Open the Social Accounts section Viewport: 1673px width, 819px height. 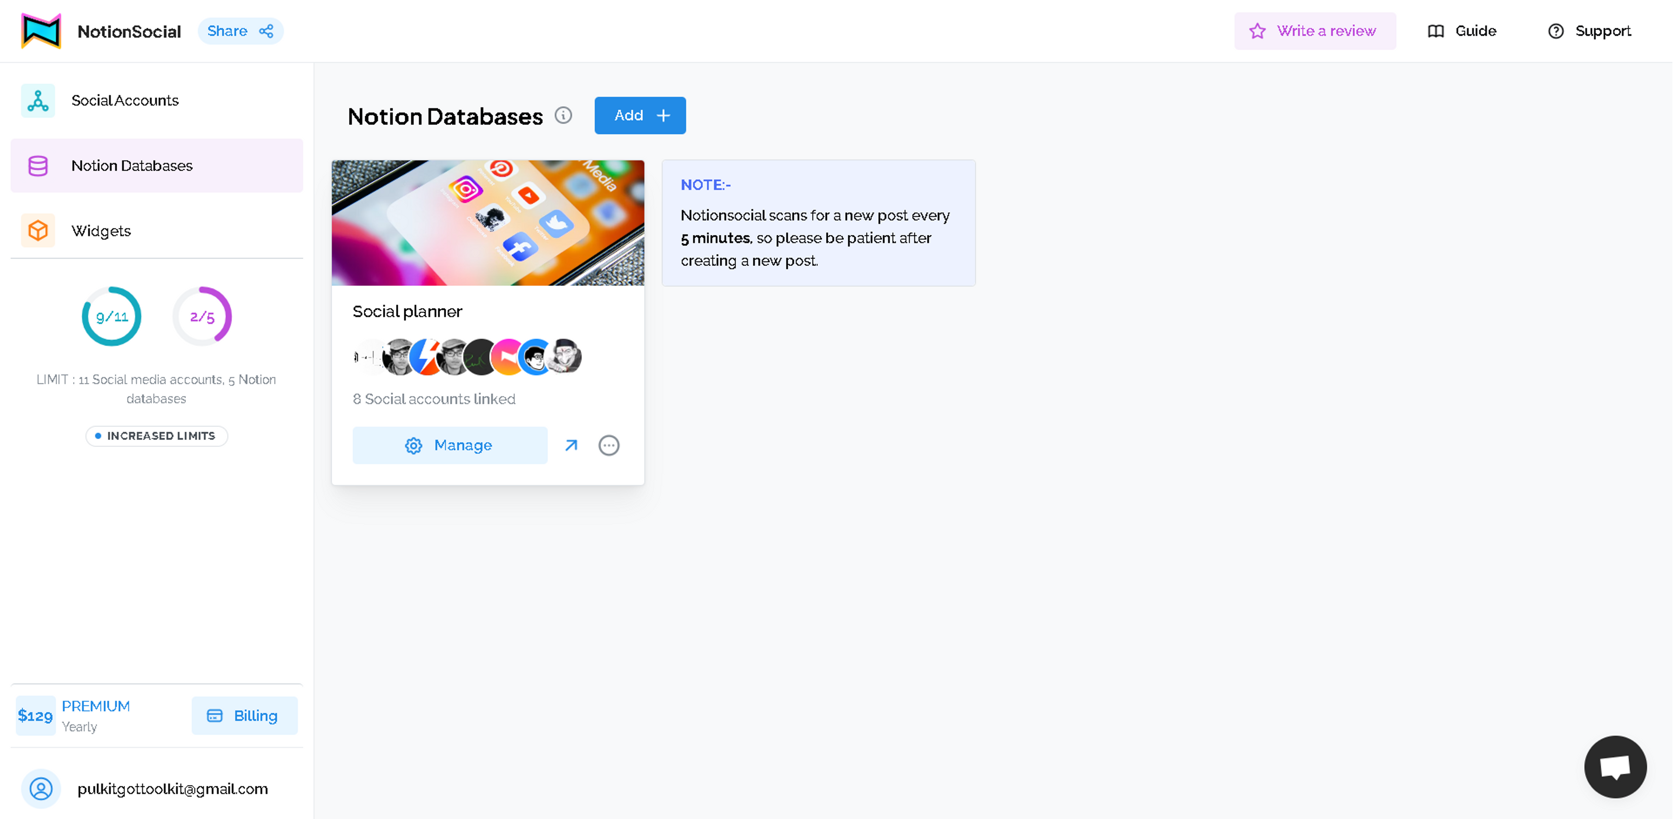[125, 101]
